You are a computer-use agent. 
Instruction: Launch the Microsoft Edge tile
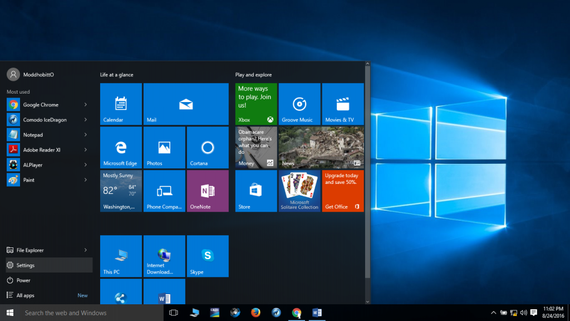[121, 148]
